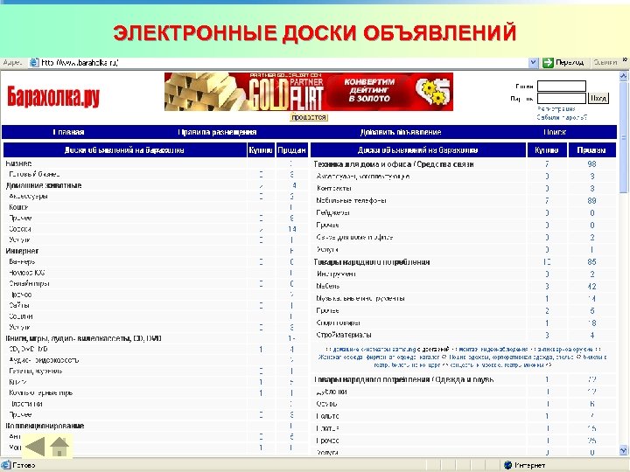The width and height of the screenshot is (630, 472).
Task: Open the Коллекционирование category
Action: pos(45,426)
